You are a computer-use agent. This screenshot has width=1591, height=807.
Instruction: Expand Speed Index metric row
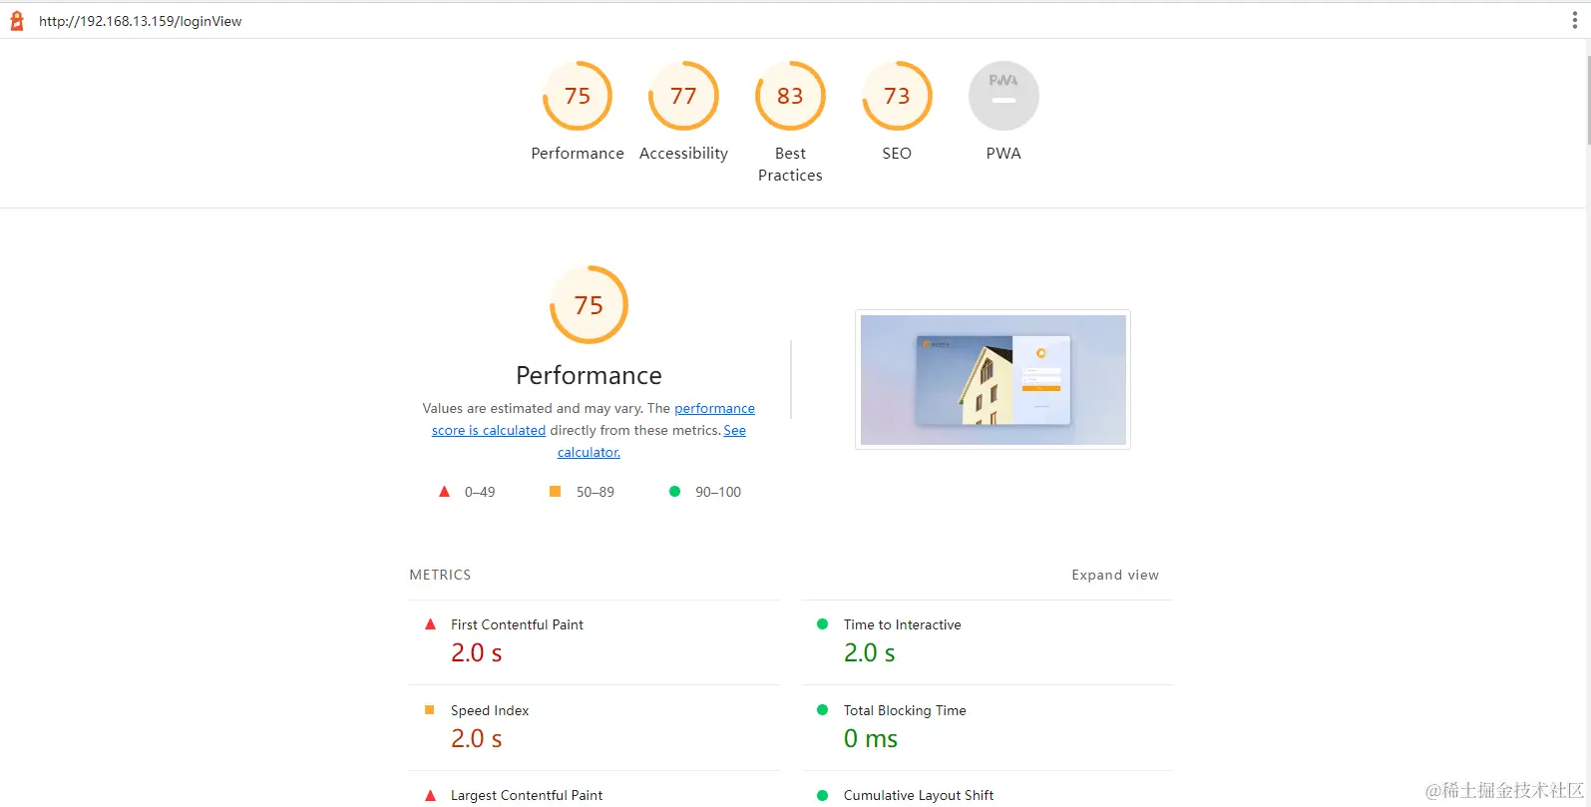(x=595, y=727)
